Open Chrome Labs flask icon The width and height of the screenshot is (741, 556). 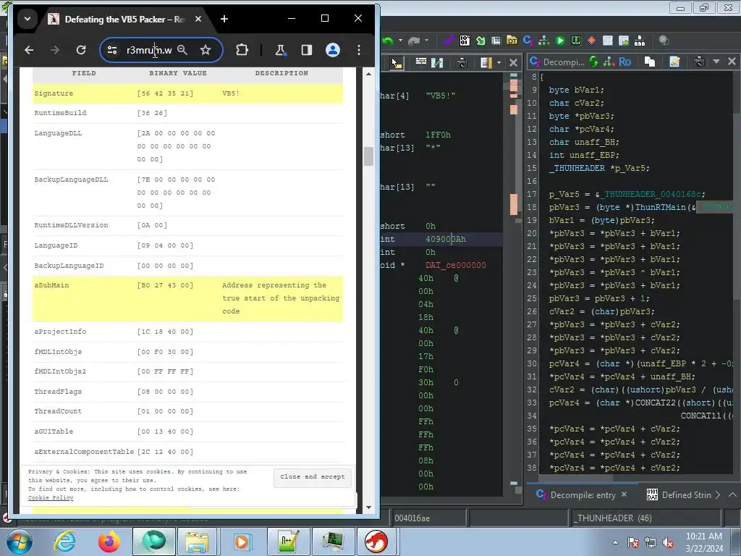click(280, 50)
